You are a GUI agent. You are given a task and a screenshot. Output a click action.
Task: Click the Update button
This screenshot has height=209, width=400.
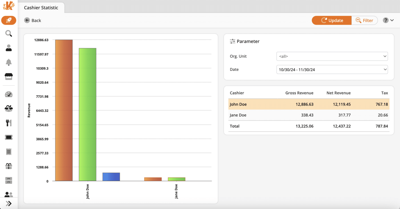coord(332,20)
